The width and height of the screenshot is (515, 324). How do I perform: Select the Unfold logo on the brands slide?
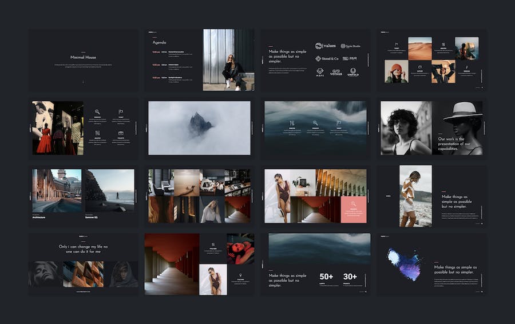[x=353, y=73]
